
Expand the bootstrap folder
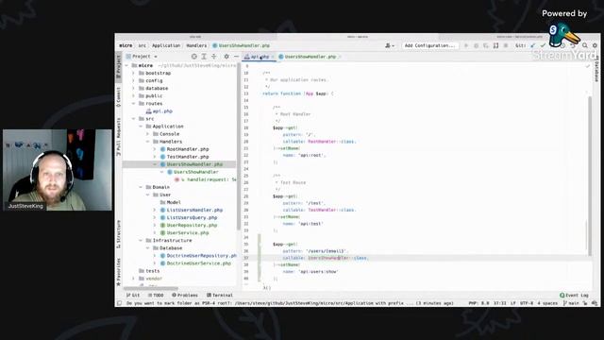[x=134, y=73]
